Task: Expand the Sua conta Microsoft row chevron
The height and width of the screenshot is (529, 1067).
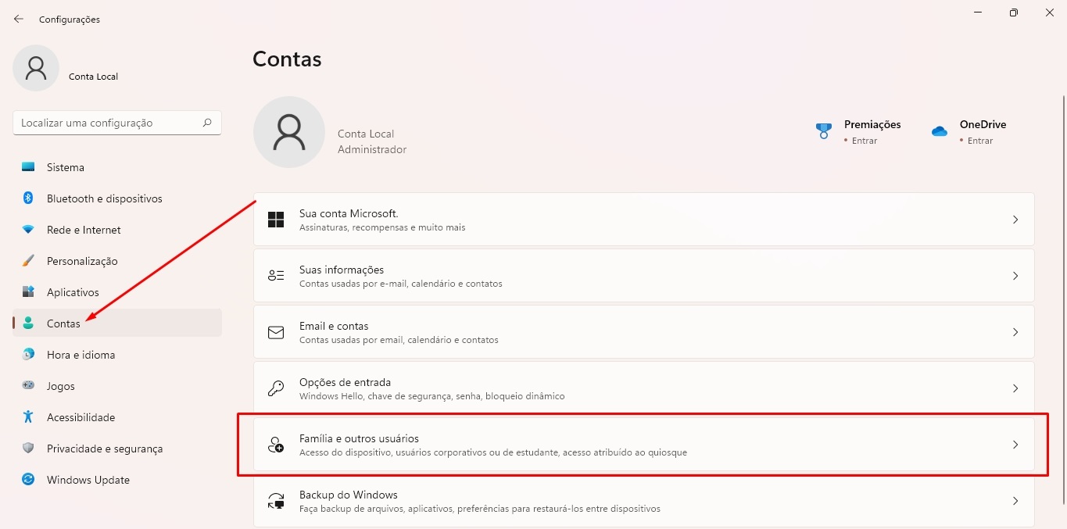Action: tap(1015, 220)
